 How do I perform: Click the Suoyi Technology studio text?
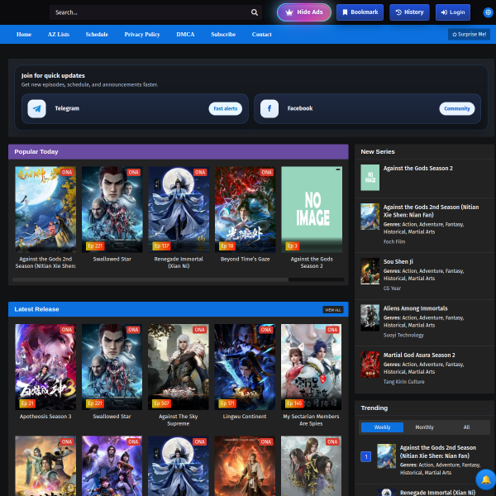coord(403,335)
